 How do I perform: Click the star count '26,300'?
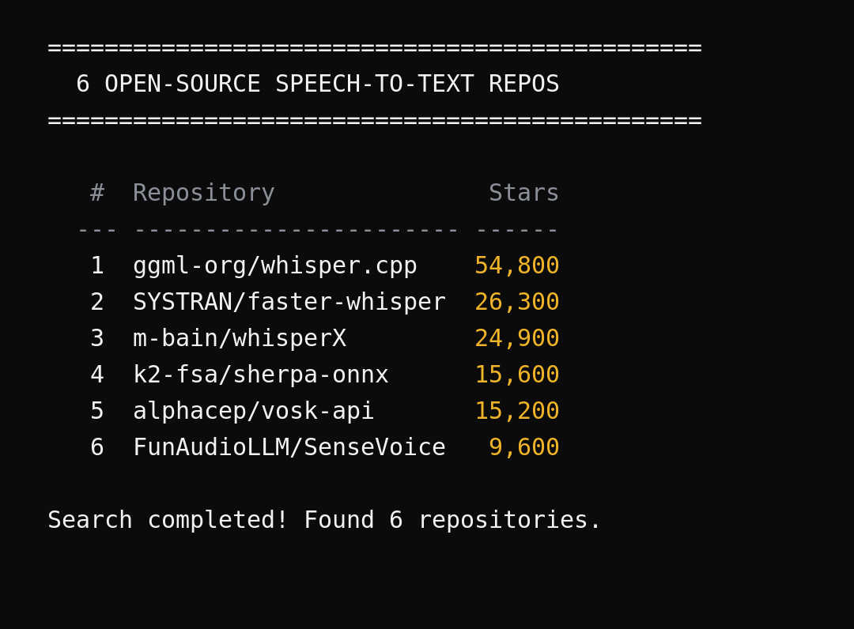click(x=517, y=302)
